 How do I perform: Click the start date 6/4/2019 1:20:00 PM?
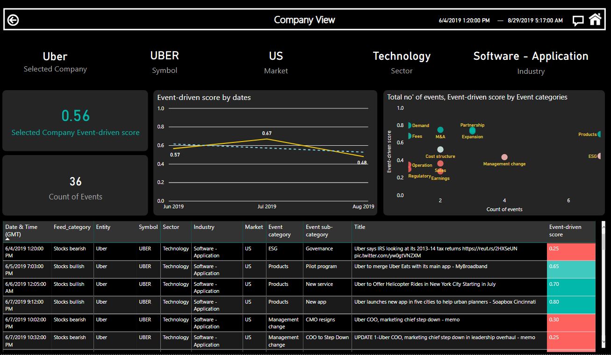(464, 21)
